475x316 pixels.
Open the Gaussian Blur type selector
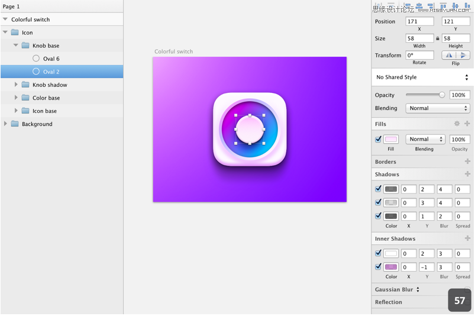418,289
